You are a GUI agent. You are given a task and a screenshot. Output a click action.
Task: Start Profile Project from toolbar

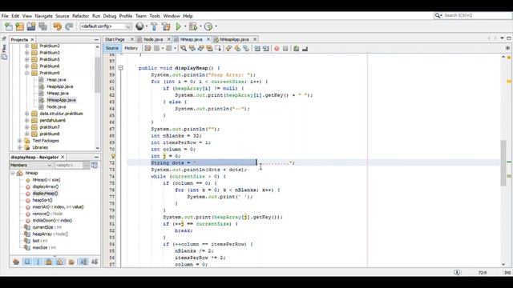tap(208, 26)
